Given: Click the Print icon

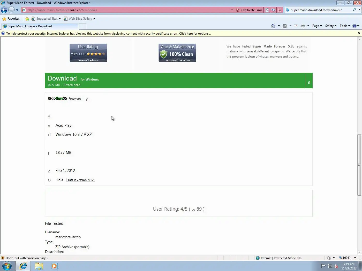Looking at the screenshot, I should point(303,26).
